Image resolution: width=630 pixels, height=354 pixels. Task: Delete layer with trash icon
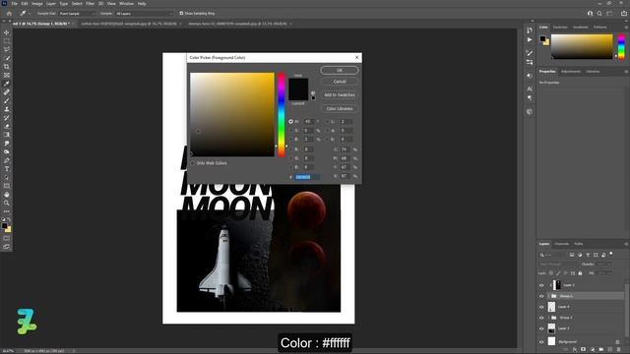point(619,350)
